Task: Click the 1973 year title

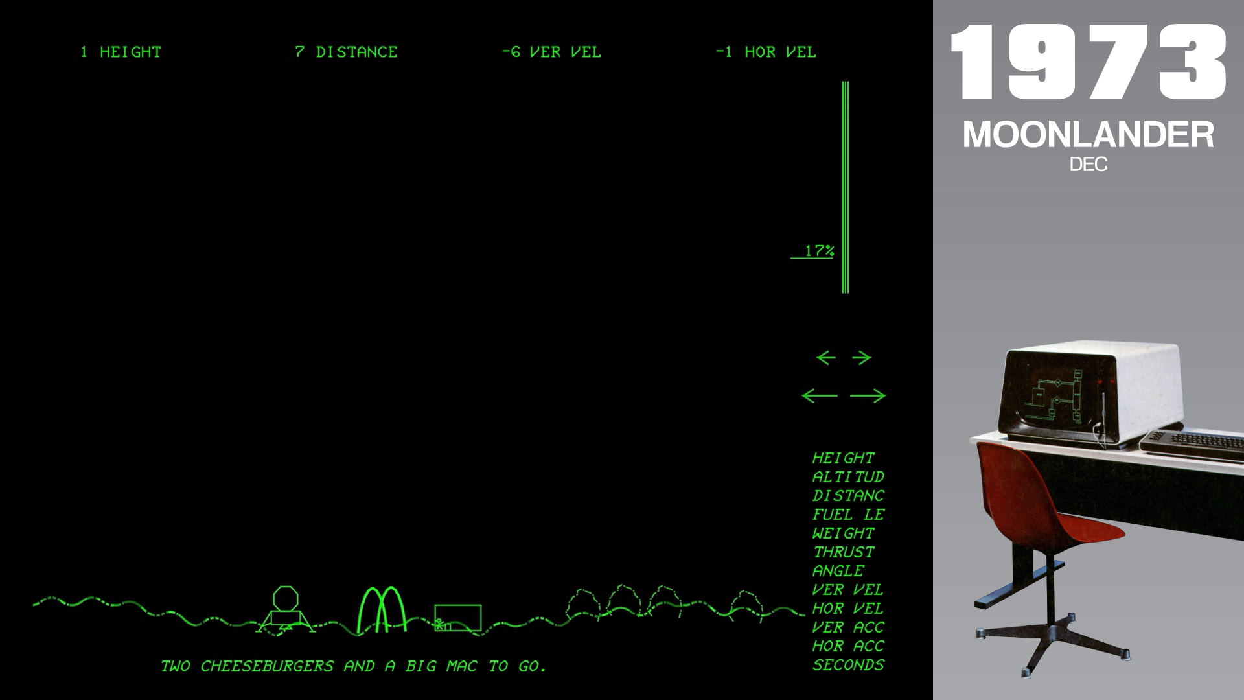Action: click(x=1088, y=62)
